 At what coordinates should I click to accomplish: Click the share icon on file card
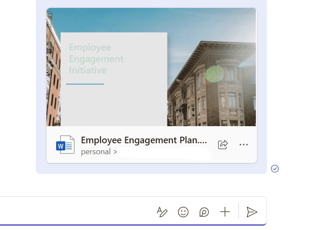tap(223, 145)
